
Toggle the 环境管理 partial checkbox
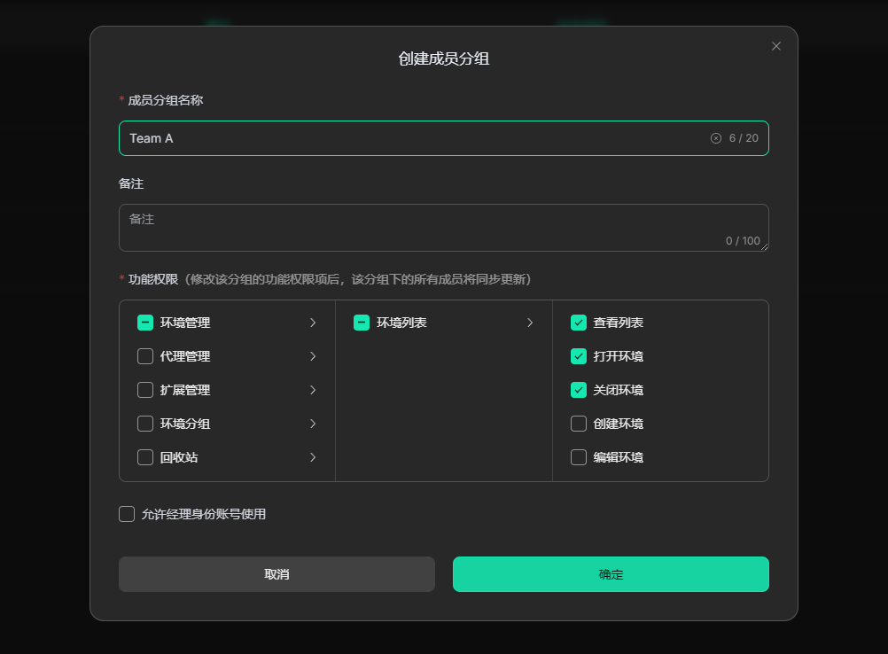(x=145, y=323)
